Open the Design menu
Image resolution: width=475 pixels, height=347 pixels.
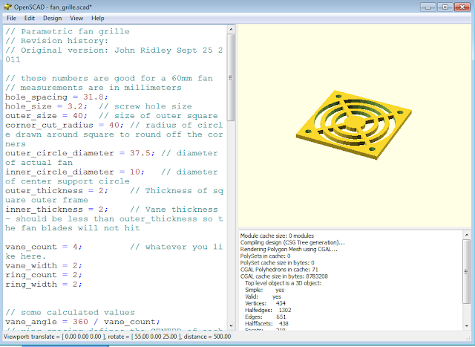(x=52, y=18)
